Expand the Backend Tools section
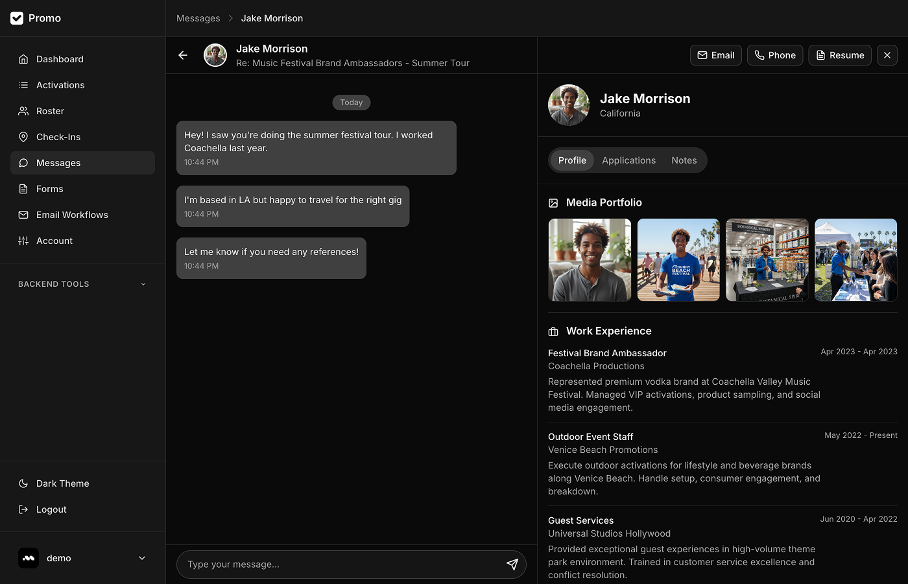The height and width of the screenshot is (584, 908). pos(81,284)
